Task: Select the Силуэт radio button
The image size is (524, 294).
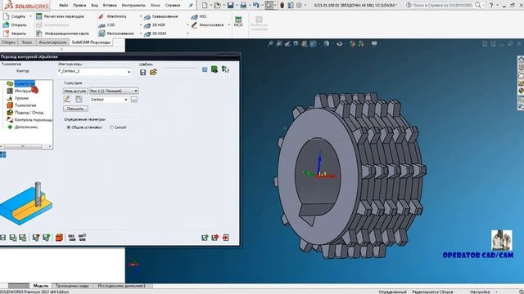Action: click(111, 127)
